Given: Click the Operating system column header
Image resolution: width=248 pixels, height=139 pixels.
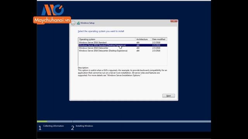Looking at the screenshot, I should click(107, 39).
